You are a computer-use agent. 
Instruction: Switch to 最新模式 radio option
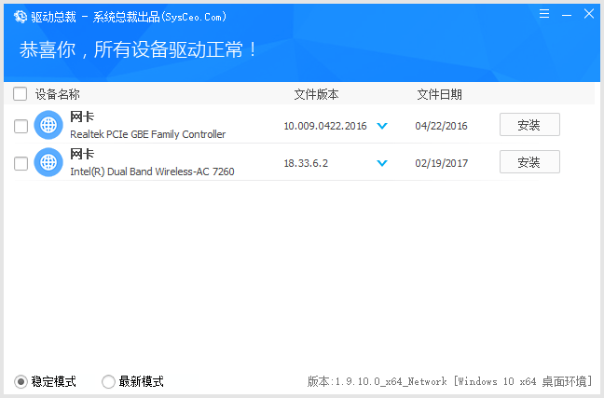click(108, 381)
